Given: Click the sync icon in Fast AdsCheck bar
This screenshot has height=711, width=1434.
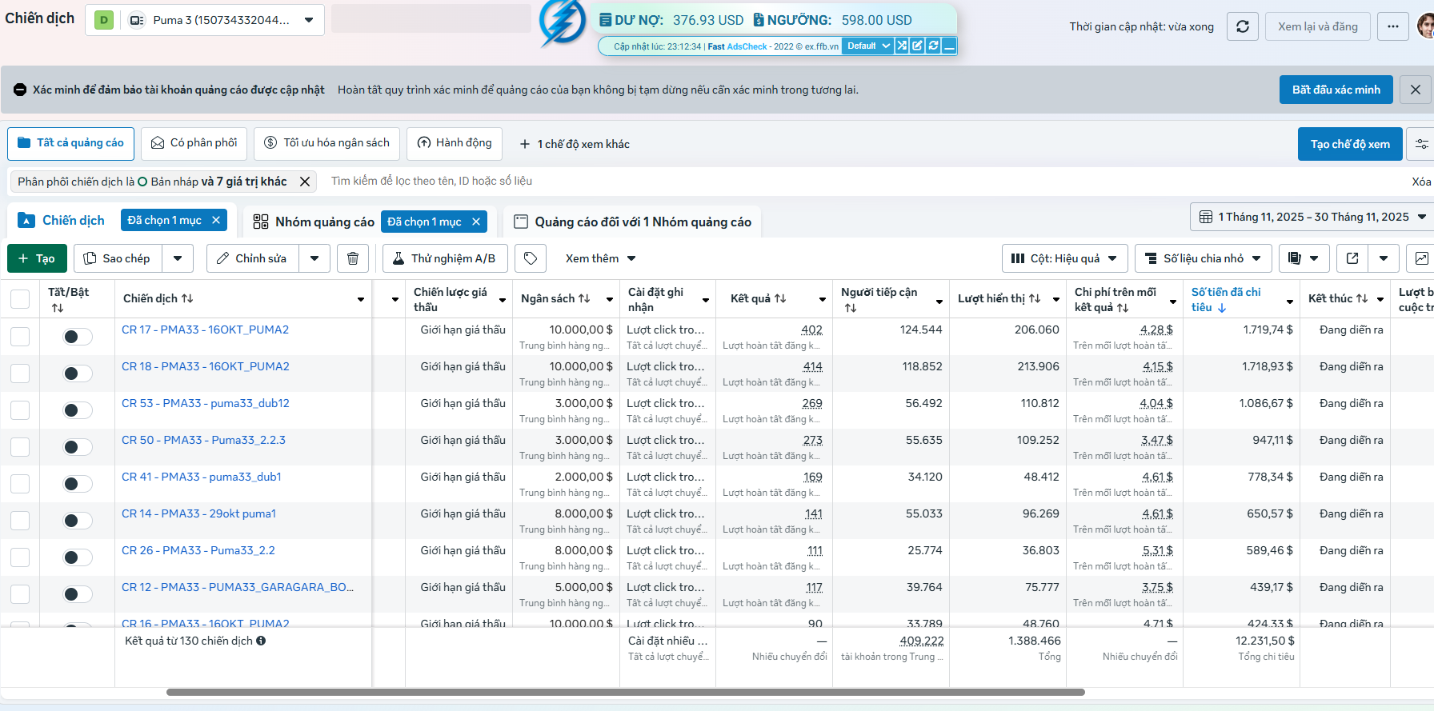Looking at the screenshot, I should tap(933, 46).
